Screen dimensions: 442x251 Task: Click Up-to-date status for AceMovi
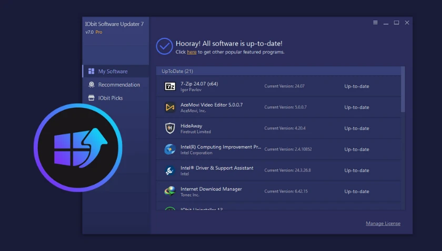357,108
